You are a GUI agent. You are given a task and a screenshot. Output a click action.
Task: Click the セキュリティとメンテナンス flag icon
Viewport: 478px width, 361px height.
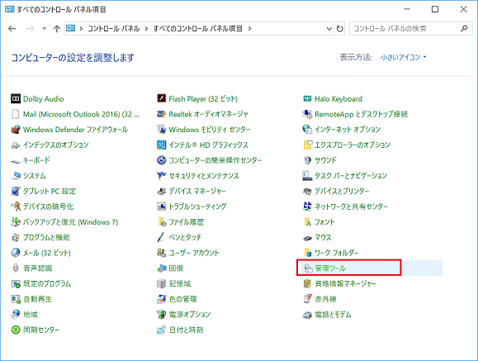click(161, 176)
